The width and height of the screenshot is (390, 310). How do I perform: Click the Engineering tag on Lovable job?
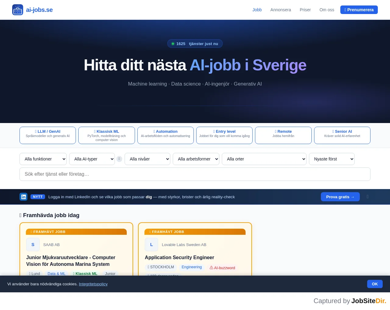pos(192,267)
